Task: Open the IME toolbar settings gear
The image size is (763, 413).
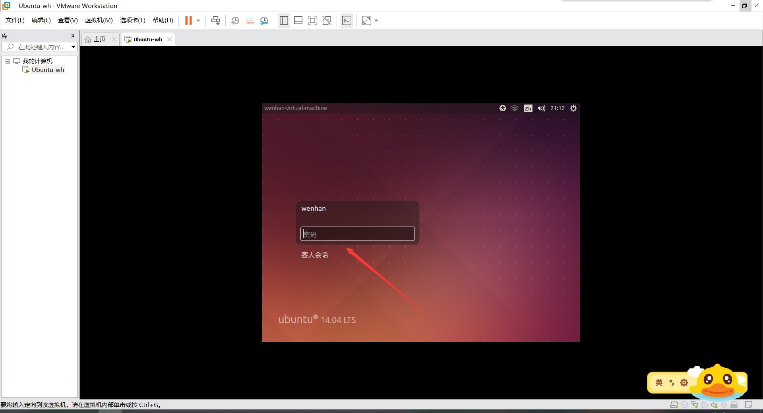Action: click(684, 383)
